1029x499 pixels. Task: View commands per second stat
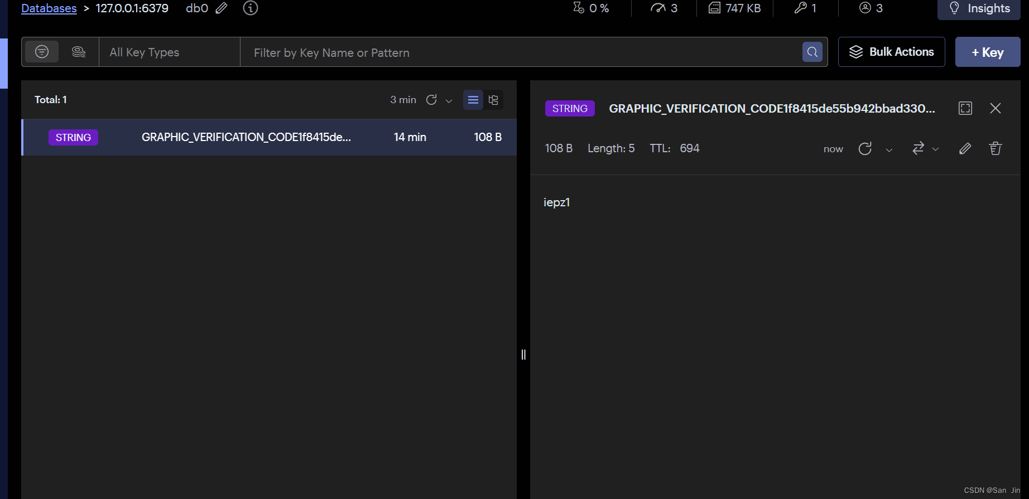click(x=664, y=8)
